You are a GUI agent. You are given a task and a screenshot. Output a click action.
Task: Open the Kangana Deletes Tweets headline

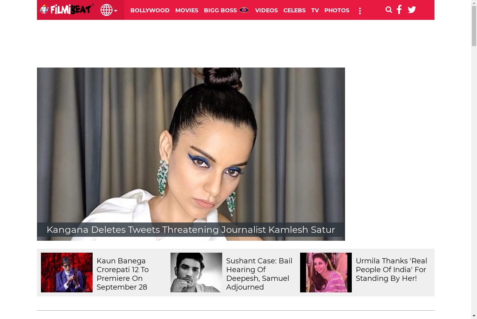191,230
